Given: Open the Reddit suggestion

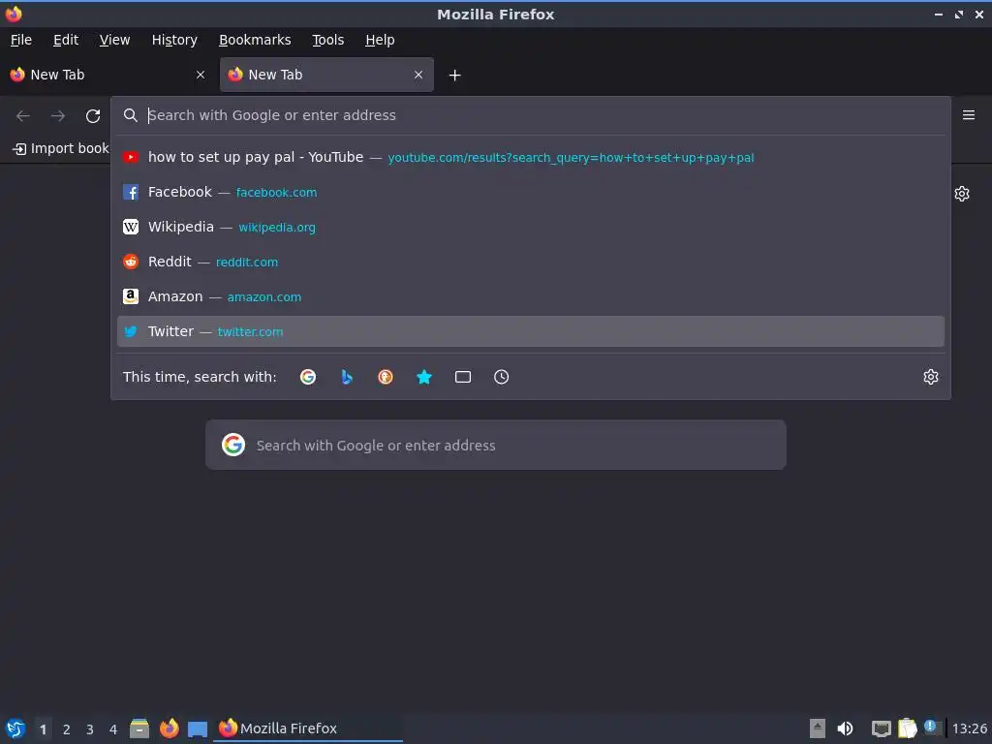Looking at the screenshot, I should click(x=531, y=262).
